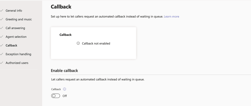Select Call answering in sidebar

(15, 28)
